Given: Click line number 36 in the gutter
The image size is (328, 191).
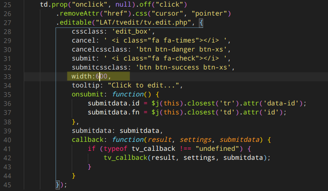Looking at the screenshot, I should (x=7, y=104).
